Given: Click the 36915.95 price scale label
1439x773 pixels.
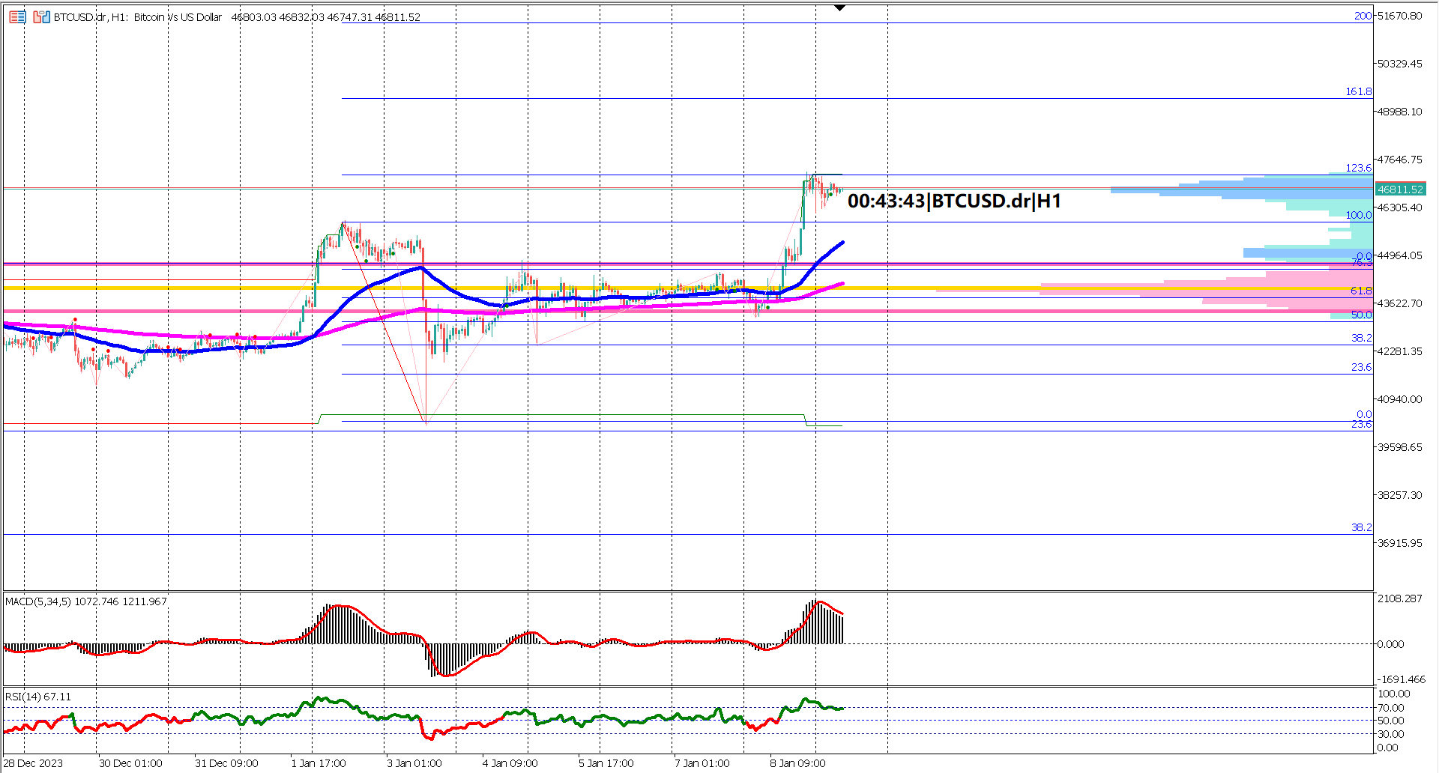Looking at the screenshot, I should click(1399, 543).
